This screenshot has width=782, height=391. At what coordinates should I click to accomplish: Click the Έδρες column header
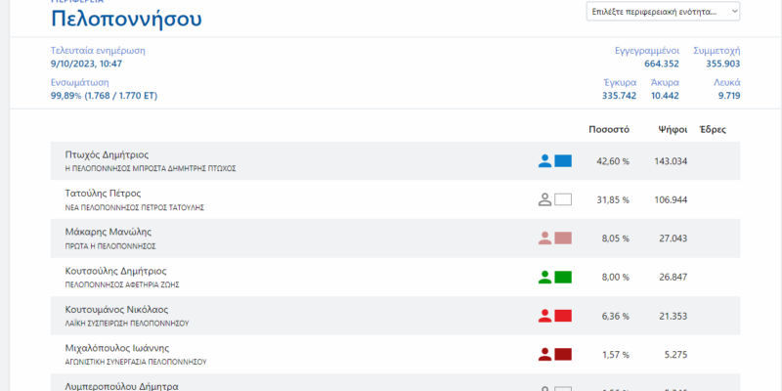pos(714,129)
